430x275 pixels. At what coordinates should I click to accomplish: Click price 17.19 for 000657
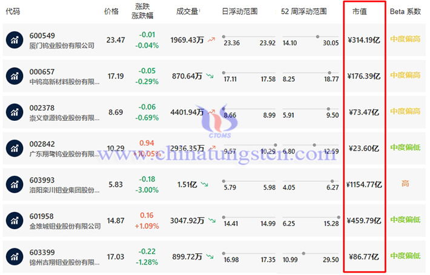coord(116,76)
